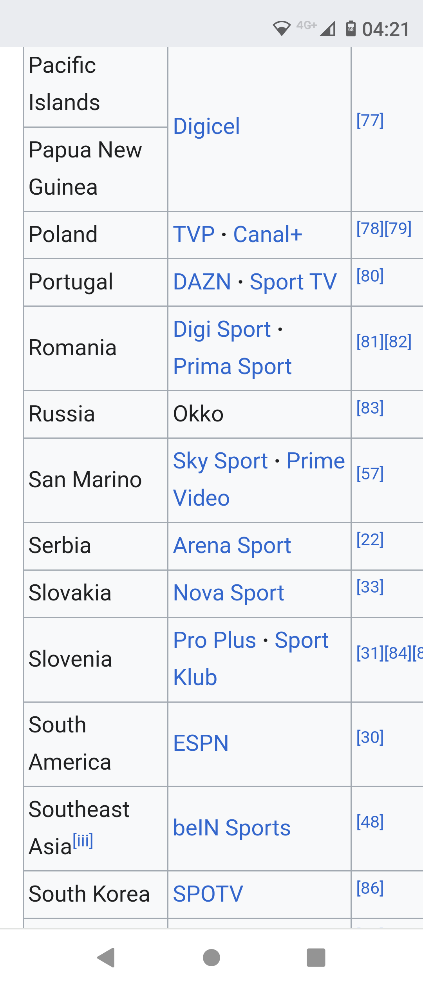Image resolution: width=423 pixels, height=987 pixels.
Task: Open the Canal+ link
Action: pyautogui.click(x=268, y=235)
